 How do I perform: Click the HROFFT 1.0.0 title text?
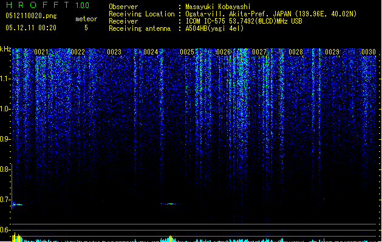click(x=47, y=5)
